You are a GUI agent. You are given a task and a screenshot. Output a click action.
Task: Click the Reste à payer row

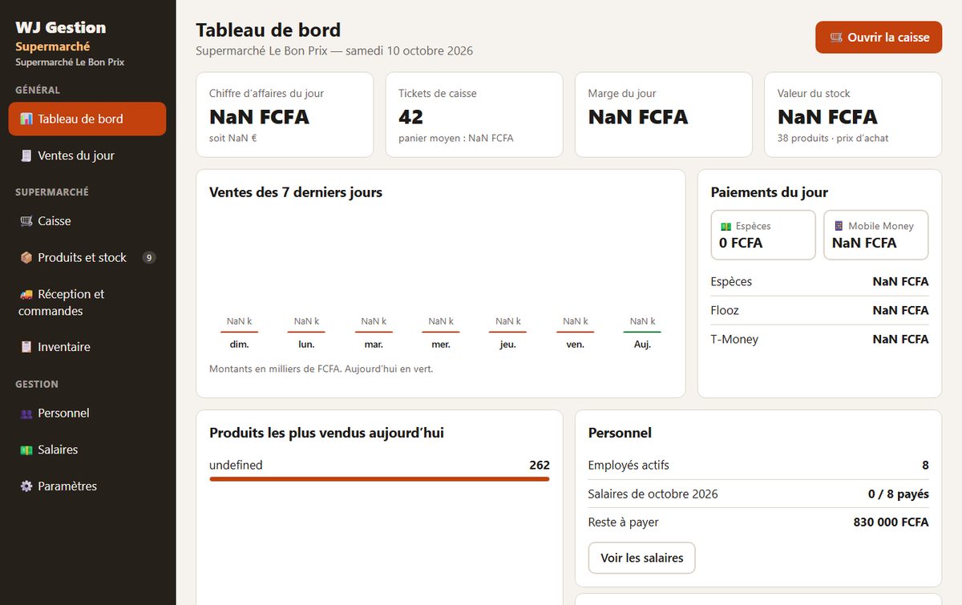(758, 522)
